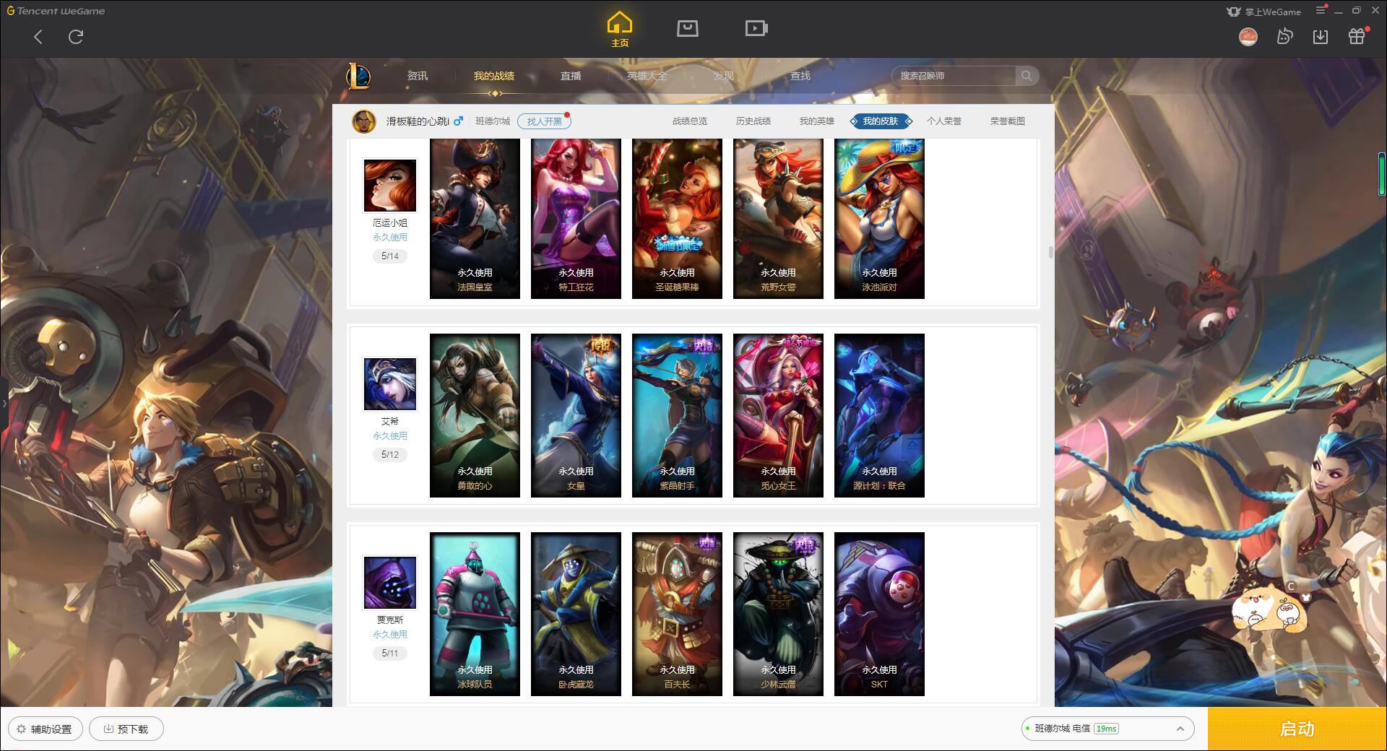Viewport: 1387px width, 751px height.
Task: Open the 法国皇室 skin card
Action: pyautogui.click(x=475, y=219)
